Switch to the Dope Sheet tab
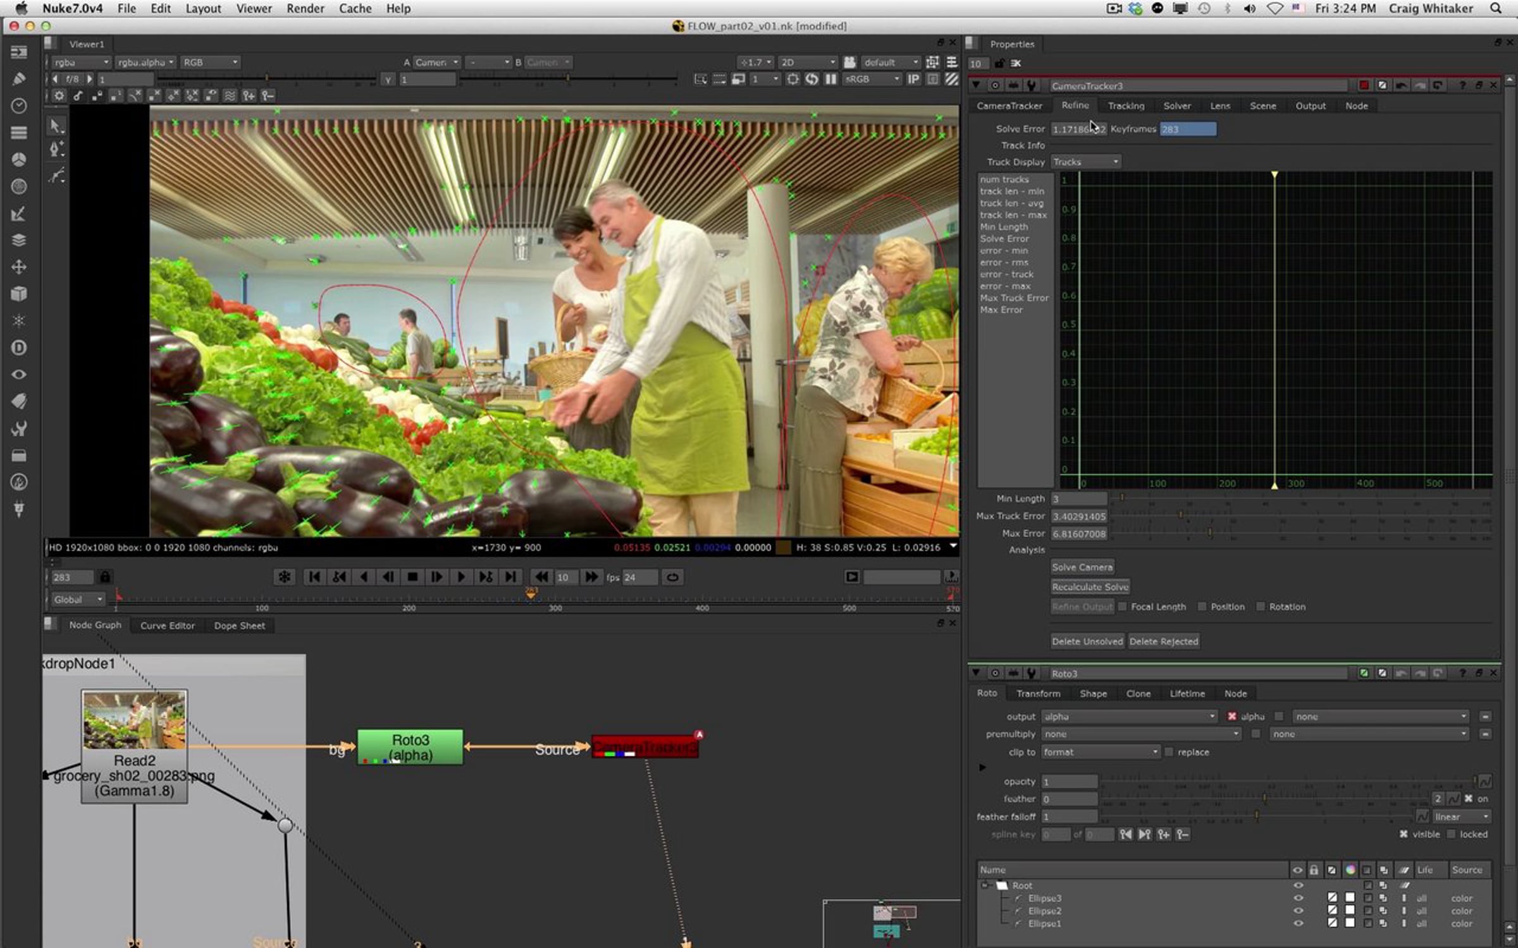 [x=240, y=626]
